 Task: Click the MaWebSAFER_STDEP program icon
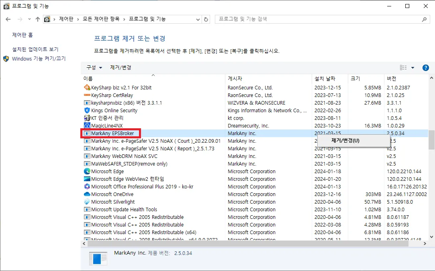click(87, 164)
